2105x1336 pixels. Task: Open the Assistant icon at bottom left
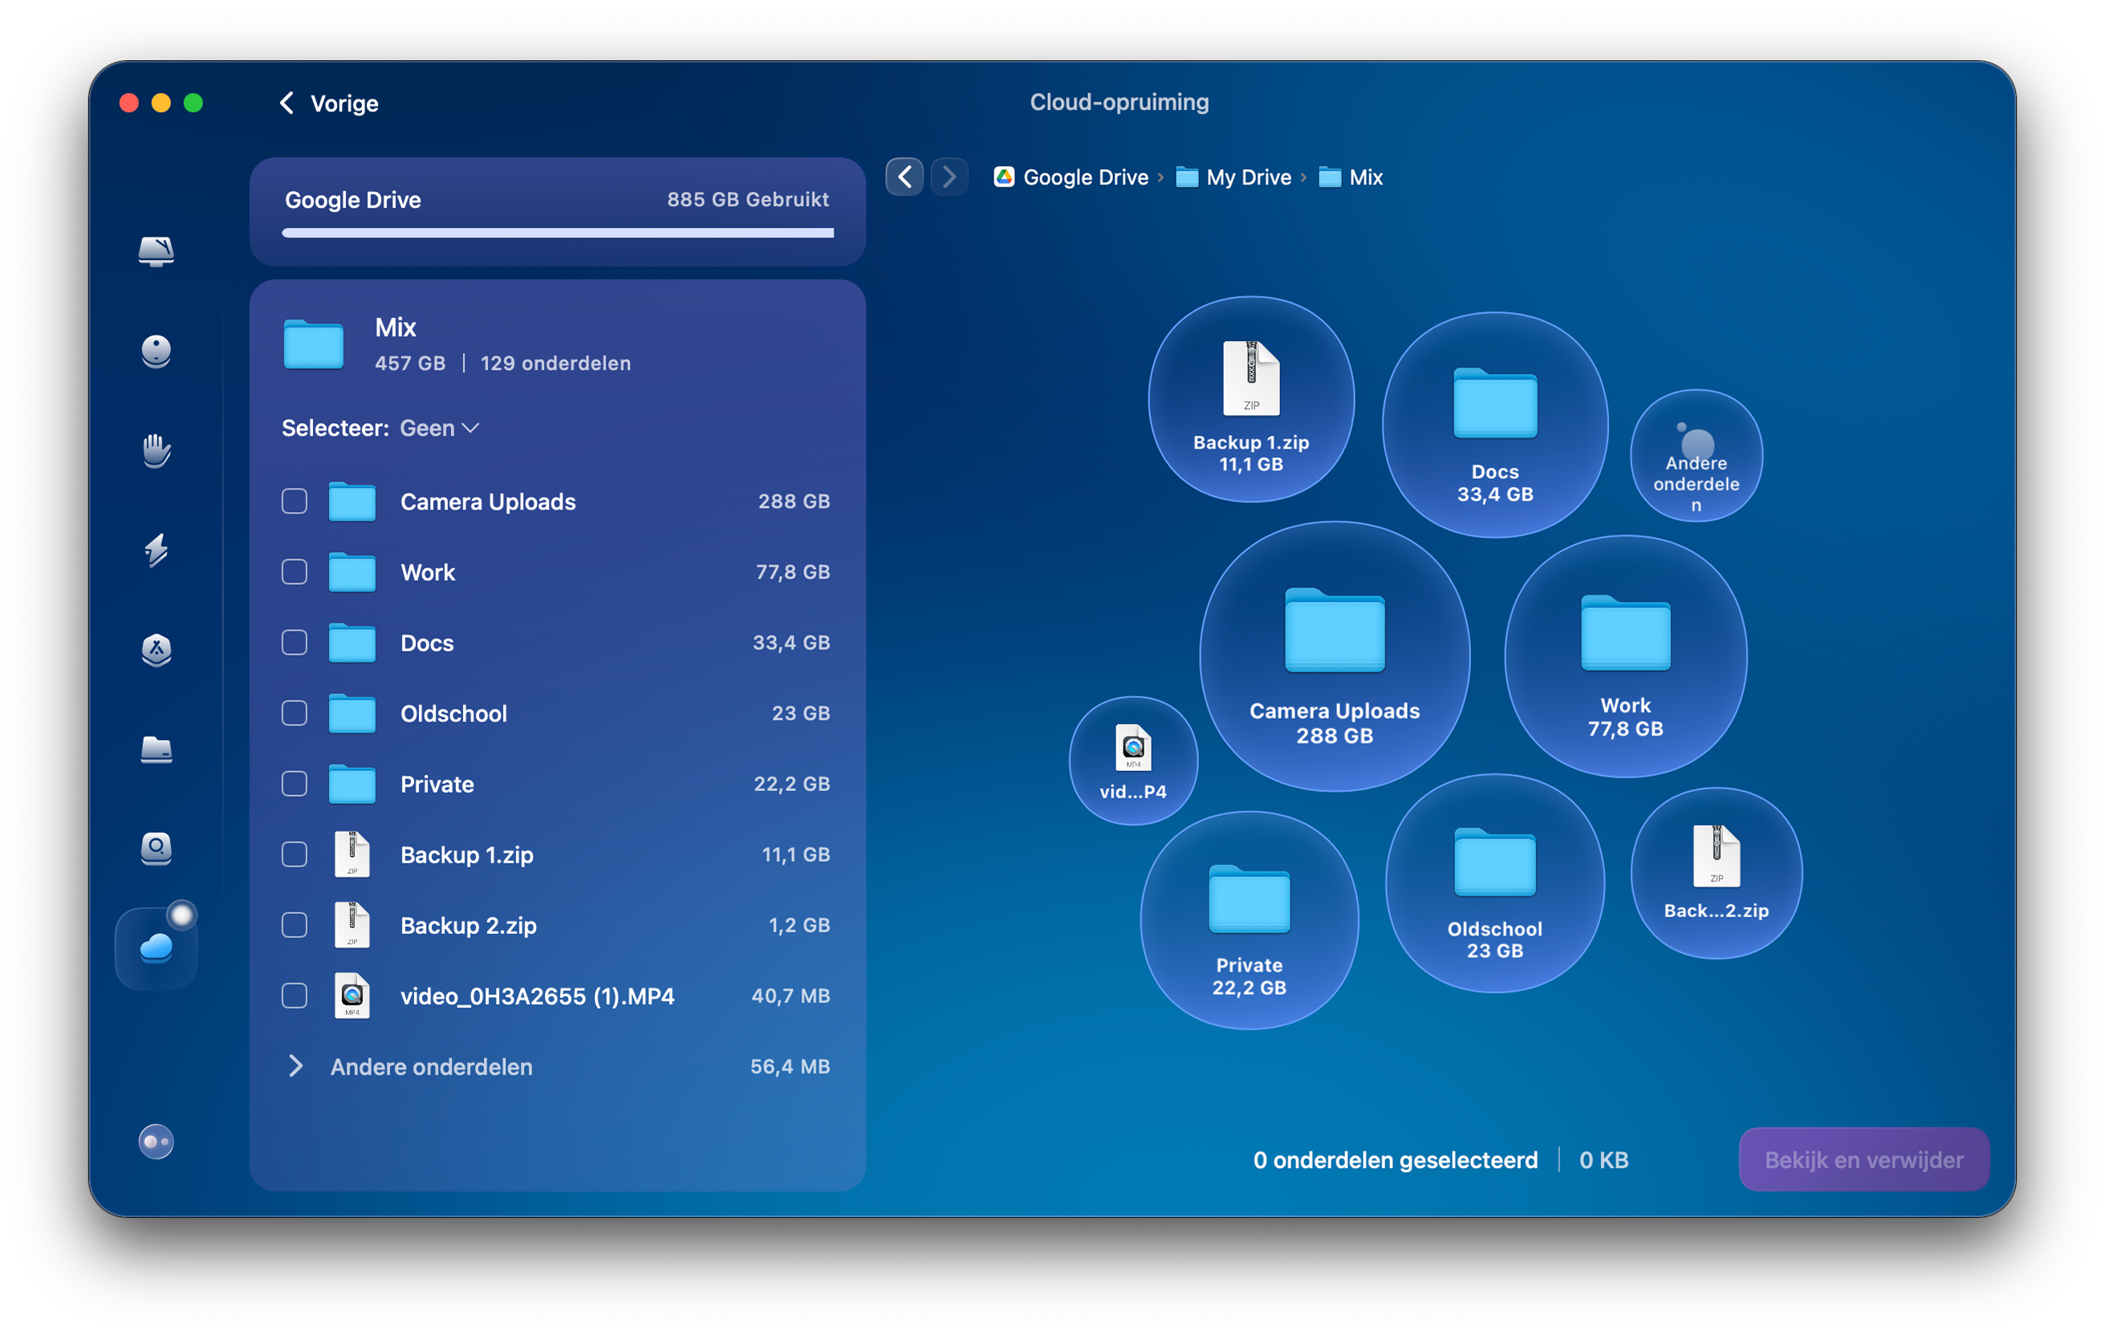coord(156,1142)
